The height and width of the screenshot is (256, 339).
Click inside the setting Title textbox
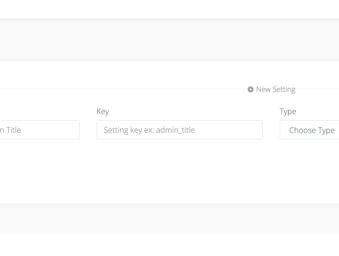point(39,130)
